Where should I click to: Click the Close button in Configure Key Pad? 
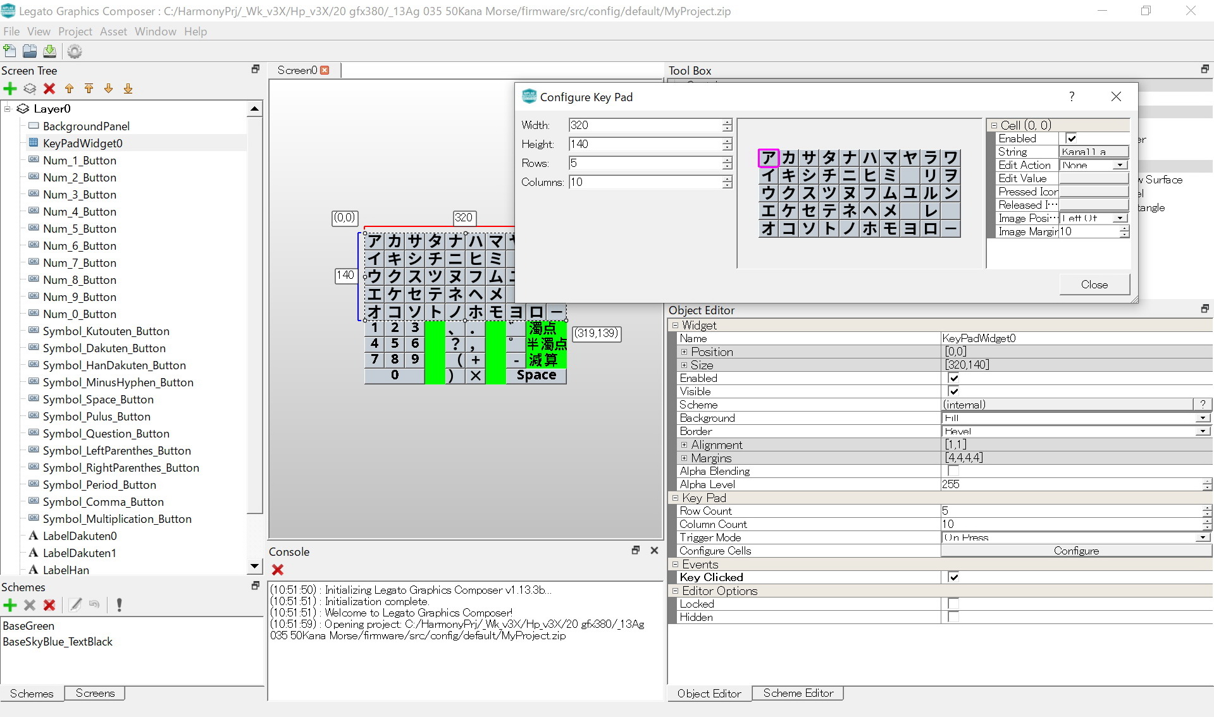click(1094, 285)
